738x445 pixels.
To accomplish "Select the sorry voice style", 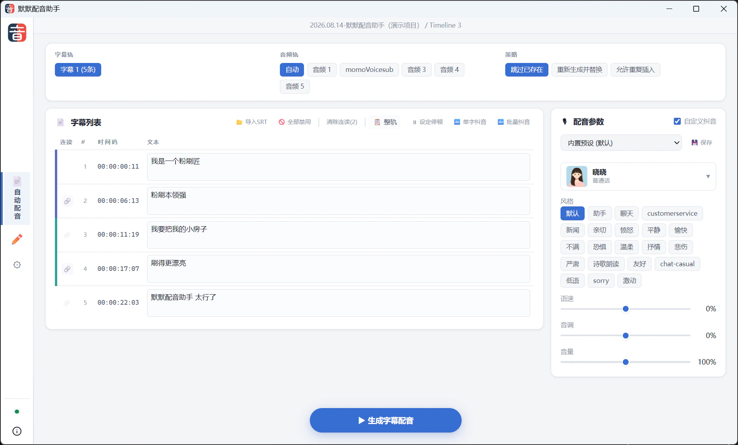I will (x=601, y=281).
